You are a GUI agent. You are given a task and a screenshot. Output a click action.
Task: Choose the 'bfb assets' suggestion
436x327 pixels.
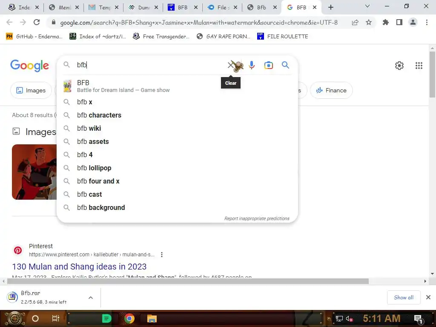coord(177,141)
